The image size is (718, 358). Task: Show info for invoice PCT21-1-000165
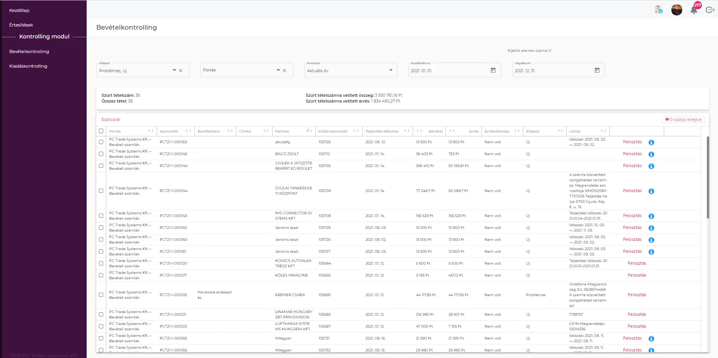click(651, 338)
